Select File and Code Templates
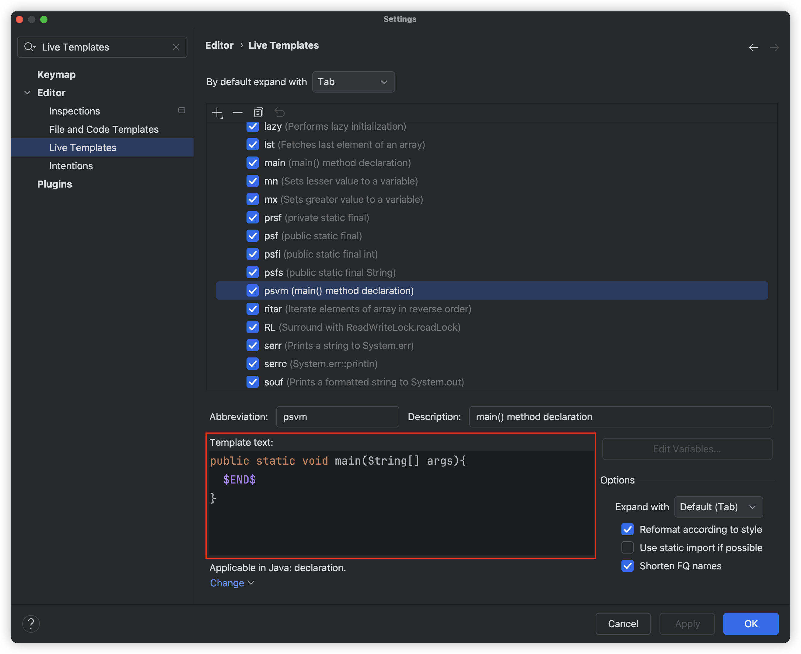This screenshot has height=654, width=801. click(x=104, y=129)
